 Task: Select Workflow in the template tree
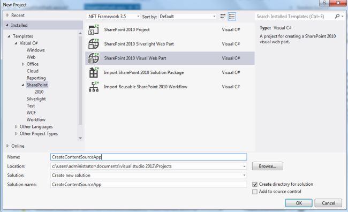[36, 120]
